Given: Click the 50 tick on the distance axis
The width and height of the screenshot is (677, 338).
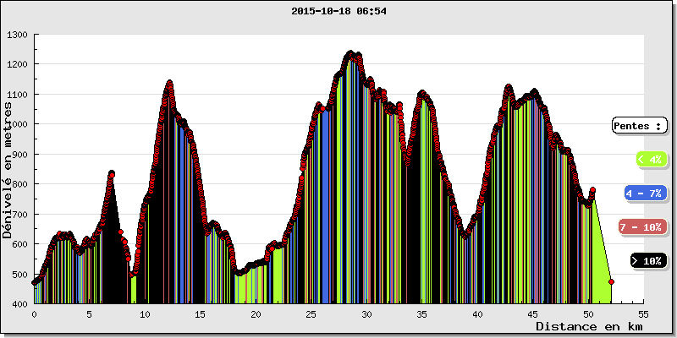Looking at the screenshot, I should click(x=588, y=314).
